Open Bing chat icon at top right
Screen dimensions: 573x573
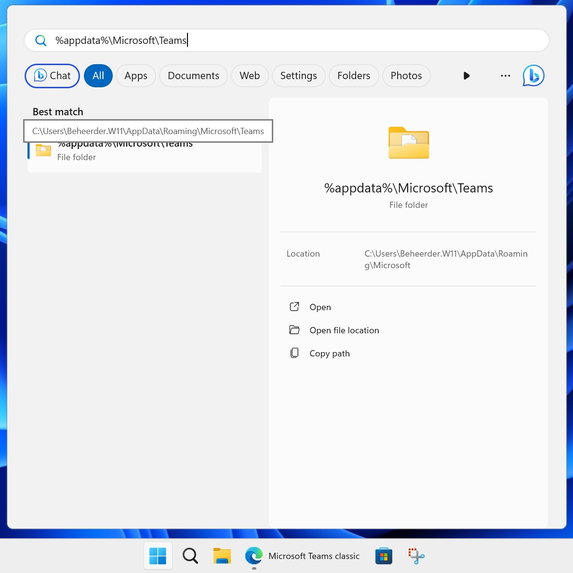533,76
